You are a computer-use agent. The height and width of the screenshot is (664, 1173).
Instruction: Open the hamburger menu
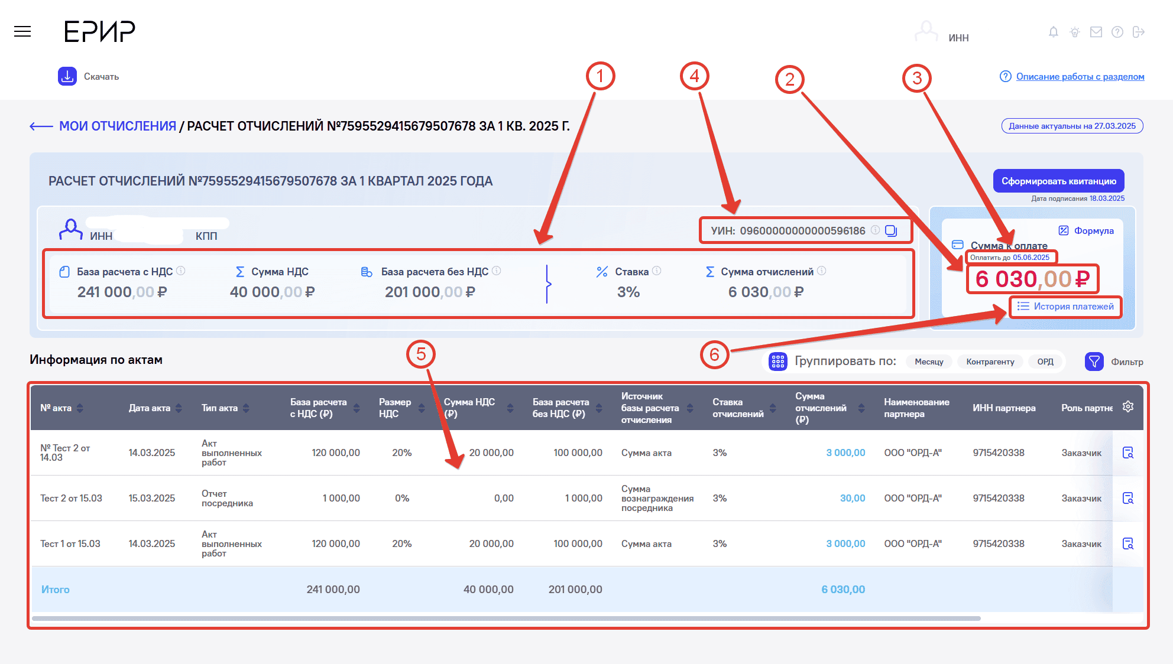22,32
